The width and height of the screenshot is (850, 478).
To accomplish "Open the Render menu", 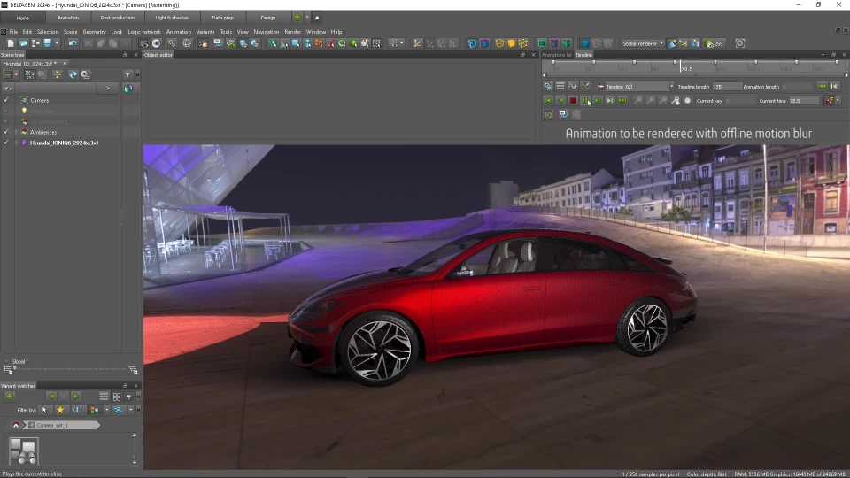I will [x=292, y=32].
